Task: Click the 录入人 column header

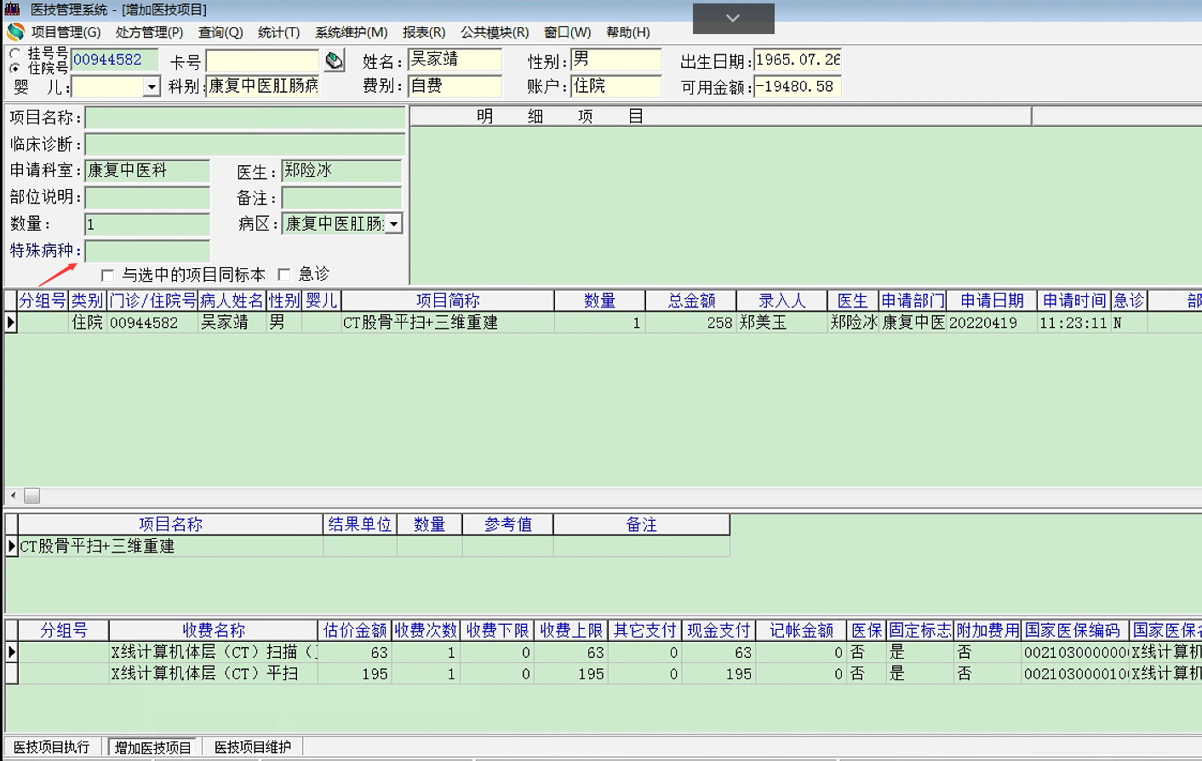Action: 782,300
